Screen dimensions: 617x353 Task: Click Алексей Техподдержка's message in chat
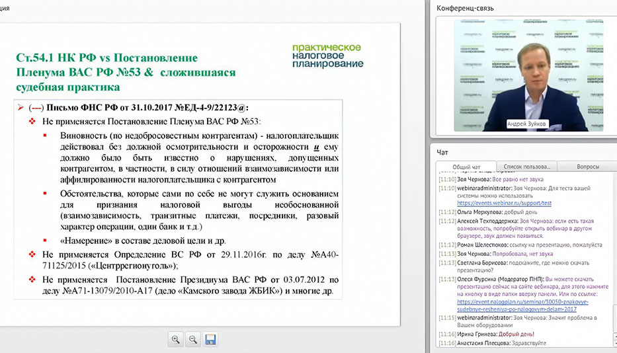coord(516,229)
